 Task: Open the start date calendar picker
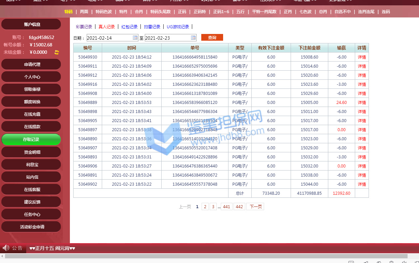tap(135, 38)
